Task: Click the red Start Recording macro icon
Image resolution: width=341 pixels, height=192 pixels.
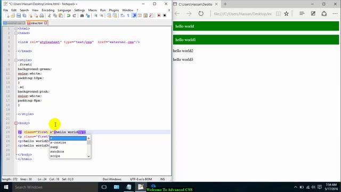Action: [x=159, y=15]
